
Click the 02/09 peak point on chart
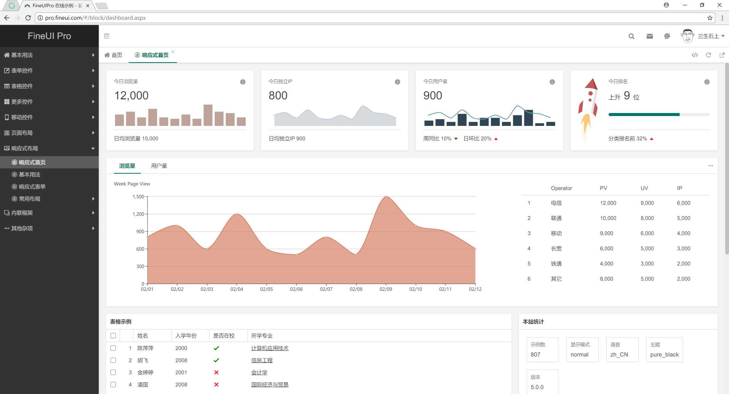pyautogui.click(x=386, y=196)
